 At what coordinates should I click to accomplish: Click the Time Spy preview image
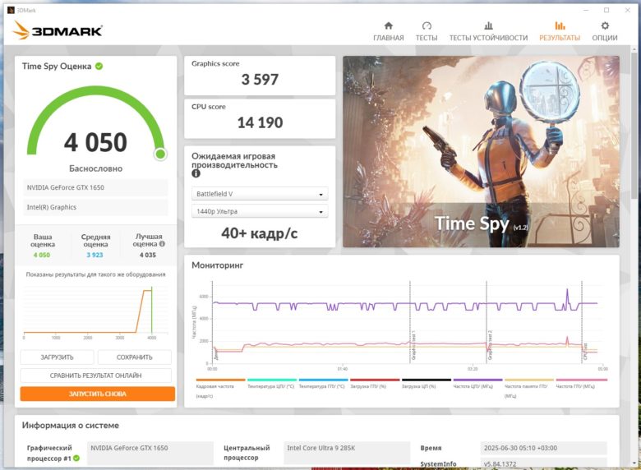[x=481, y=152]
